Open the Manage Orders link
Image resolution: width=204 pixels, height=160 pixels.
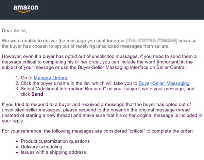coord(50,78)
